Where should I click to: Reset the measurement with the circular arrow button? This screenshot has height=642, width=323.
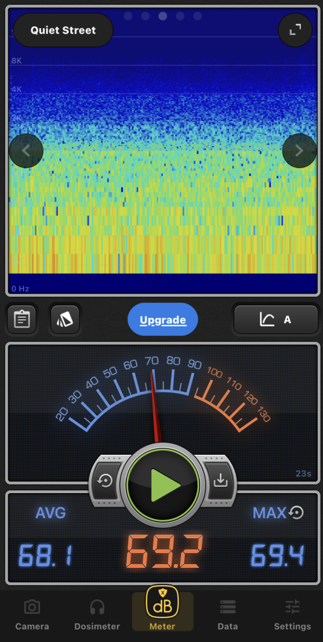point(106,481)
